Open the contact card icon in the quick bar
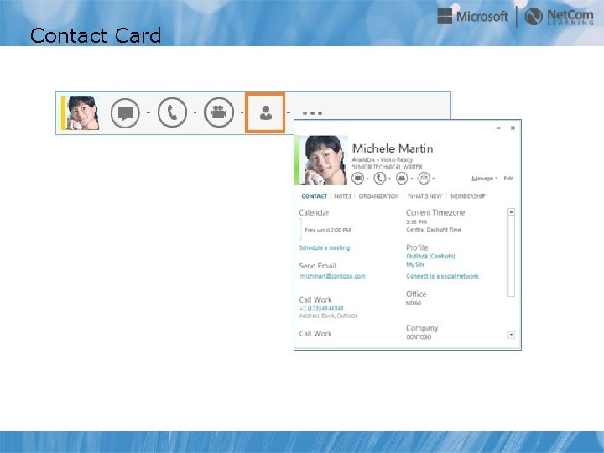Viewport: 604px width, 453px height. (265, 113)
